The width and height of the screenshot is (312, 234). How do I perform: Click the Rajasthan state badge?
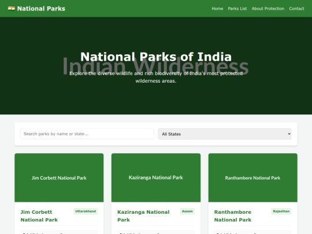(x=281, y=211)
